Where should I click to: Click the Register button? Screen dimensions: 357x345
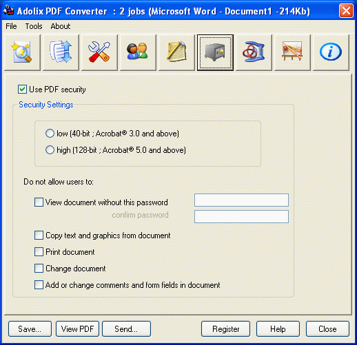tap(225, 329)
